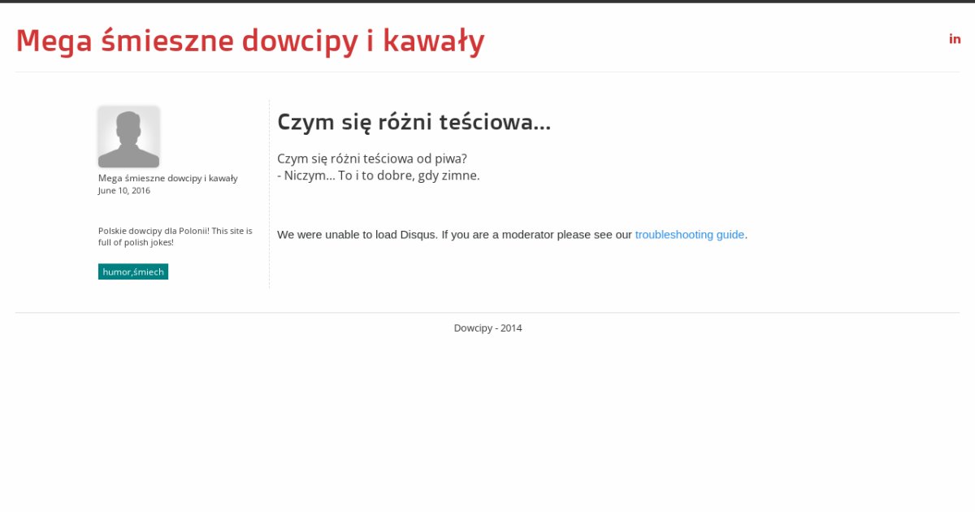Click the LinkedIn icon in the header
The height and width of the screenshot is (512, 975).
coord(955,38)
